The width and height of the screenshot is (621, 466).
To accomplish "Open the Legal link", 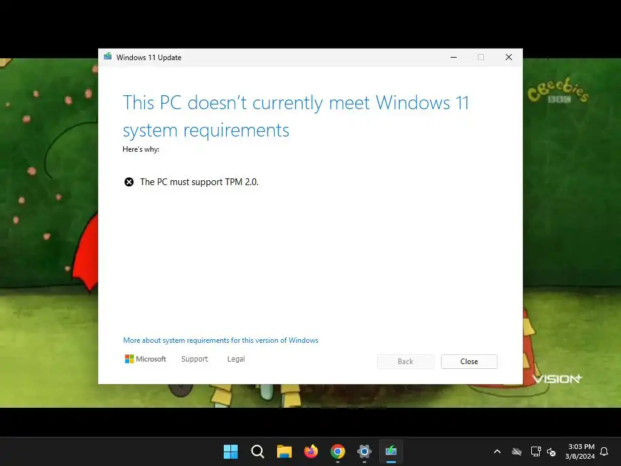I will pos(236,359).
